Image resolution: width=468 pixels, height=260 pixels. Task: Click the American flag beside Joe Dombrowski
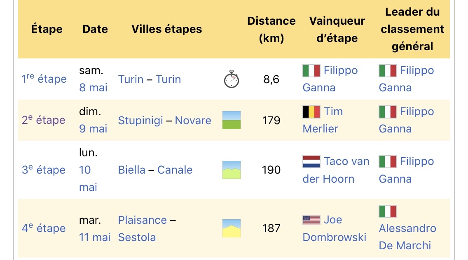(311, 220)
